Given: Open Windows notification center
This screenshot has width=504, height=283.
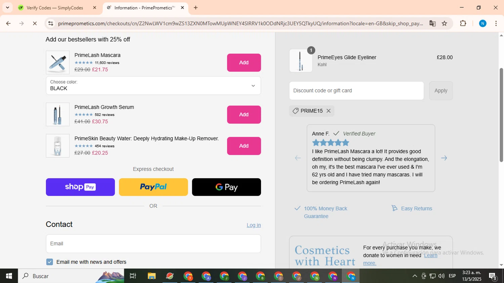Looking at the screenshot, I should click(x=493, y=276).
